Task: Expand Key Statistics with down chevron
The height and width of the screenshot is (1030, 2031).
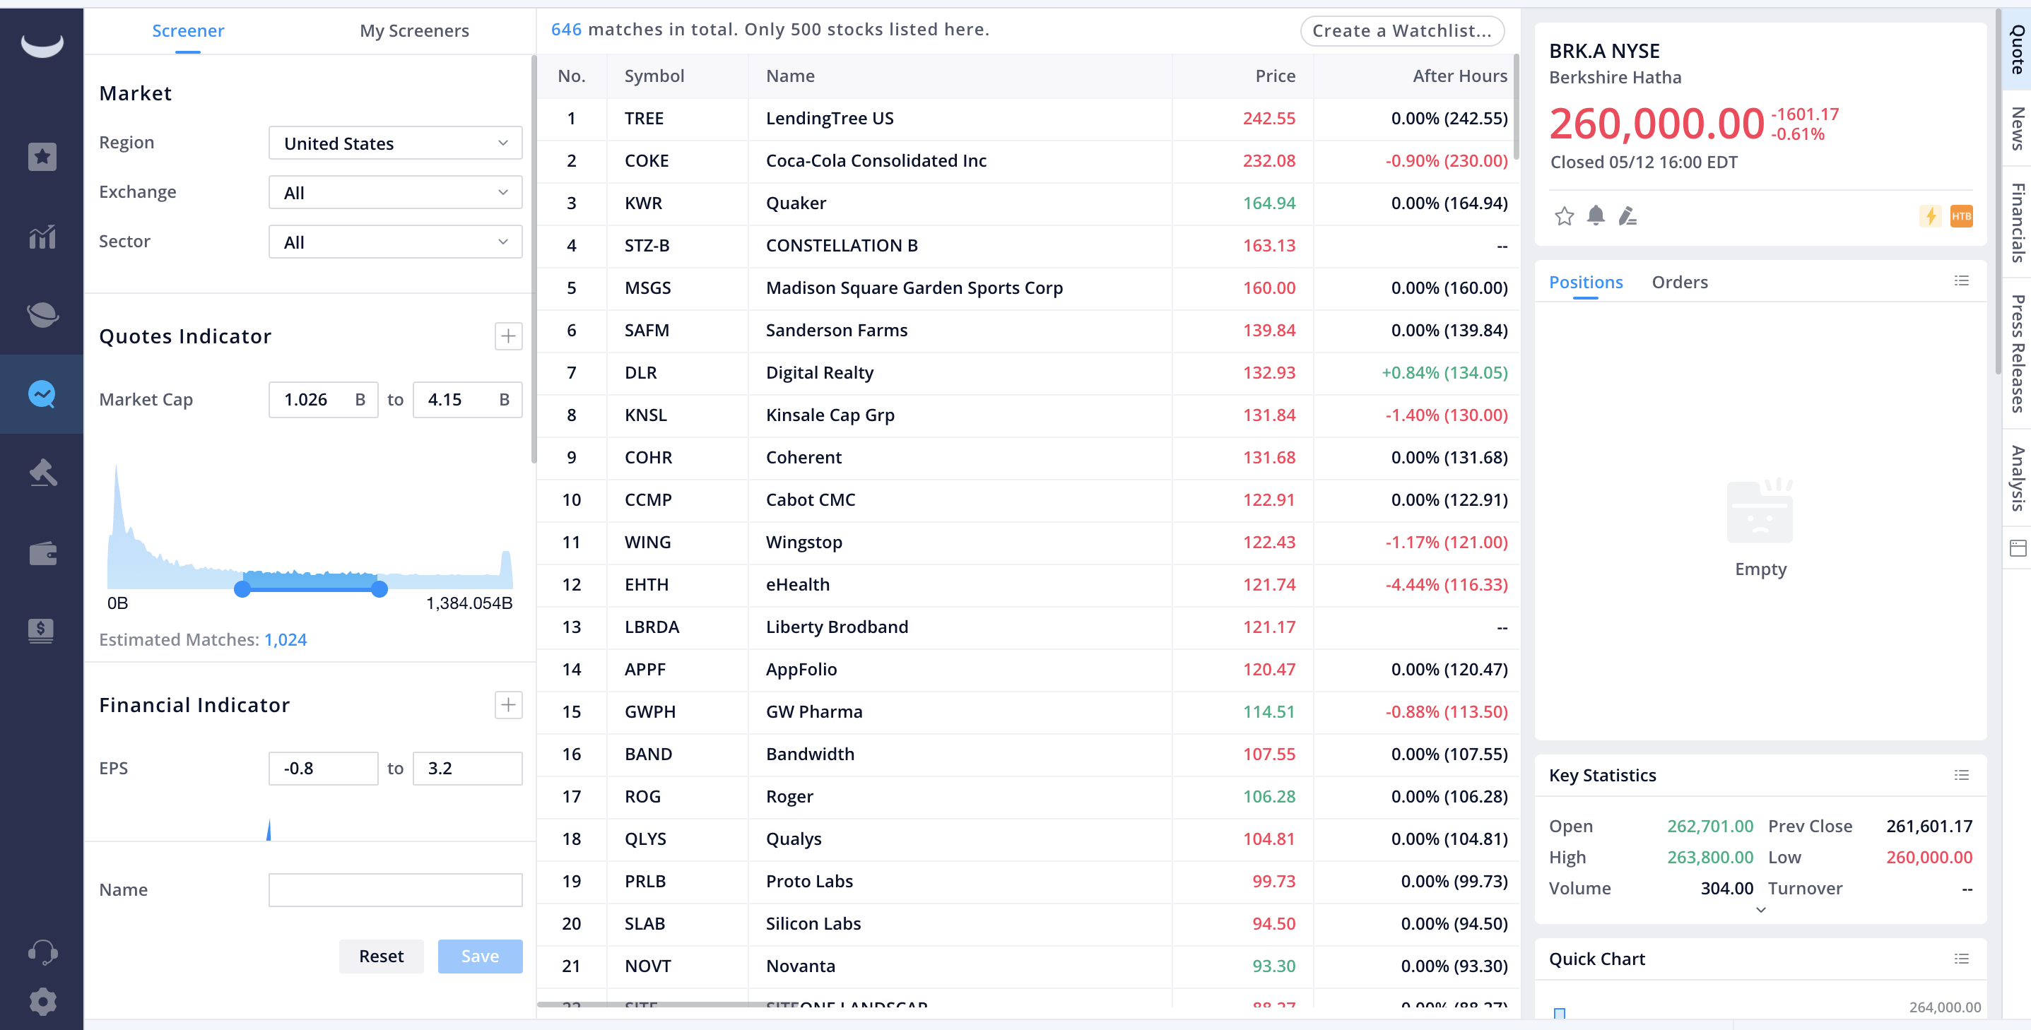Action: click(x=1760, y=910)
